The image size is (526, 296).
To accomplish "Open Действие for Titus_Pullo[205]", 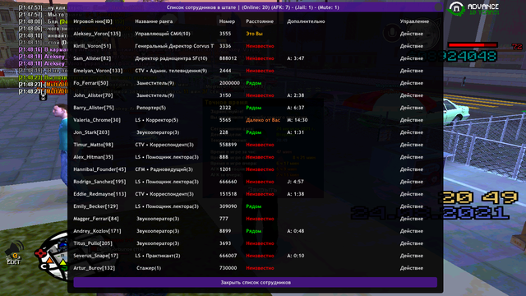I will click(411, 243).
